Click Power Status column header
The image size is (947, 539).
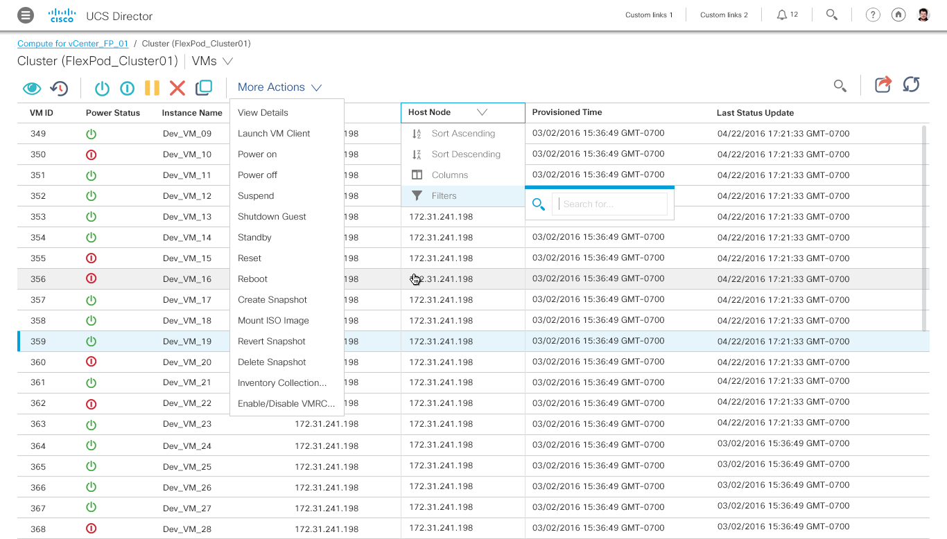pos(113,112)
